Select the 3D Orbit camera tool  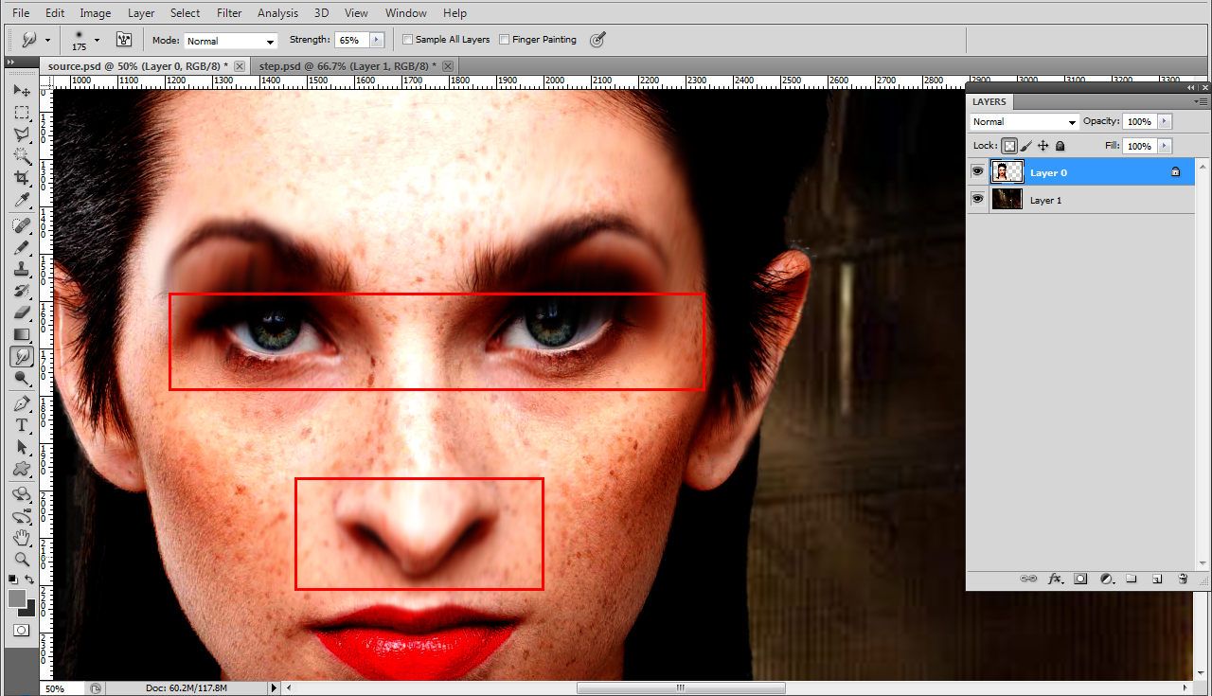click(22, 516)
